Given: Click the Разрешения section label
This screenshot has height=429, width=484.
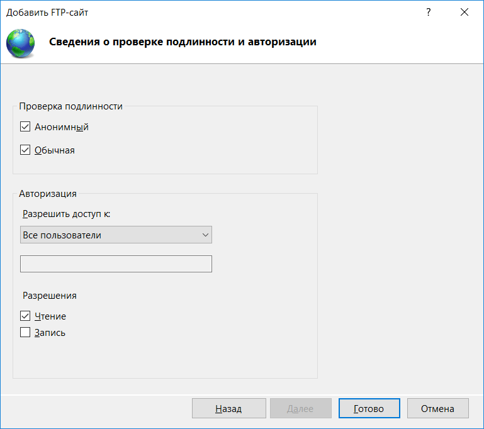Looking at the screenshot, I should tap(49, 296).
